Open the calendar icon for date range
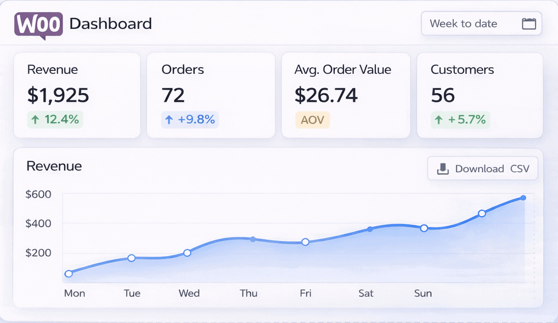Image resolution: width=558 pixels, height=323 pixels. click(528, 24)
